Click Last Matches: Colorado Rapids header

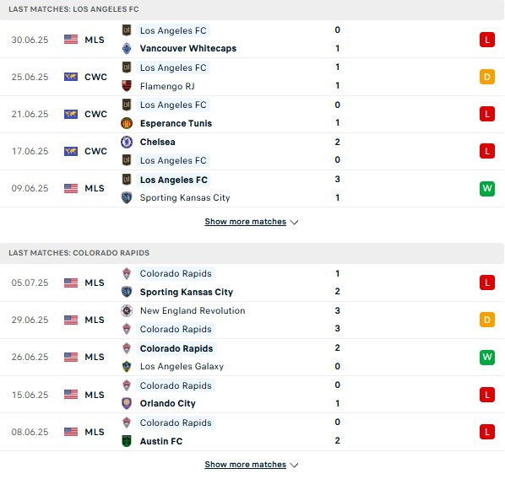click(x=79, y=253)
